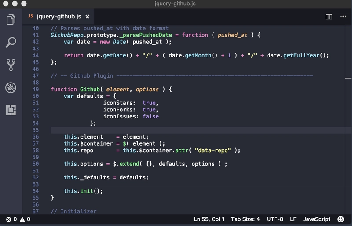The height and width of the screenshot is (226, 352).
Task: Open the Explorer view in activity bar
Action: point(11,19)
